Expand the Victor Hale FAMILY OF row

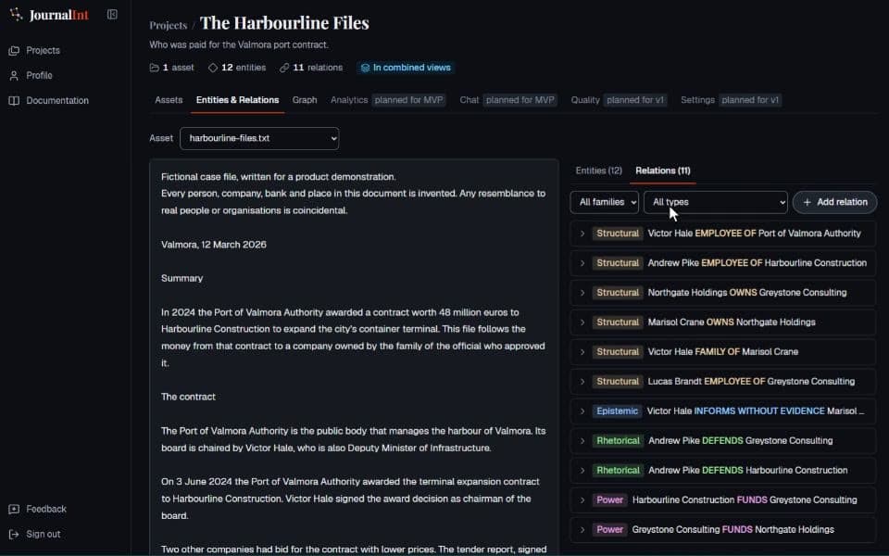(582, 352)
